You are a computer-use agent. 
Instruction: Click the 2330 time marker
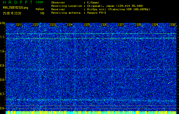172,25
